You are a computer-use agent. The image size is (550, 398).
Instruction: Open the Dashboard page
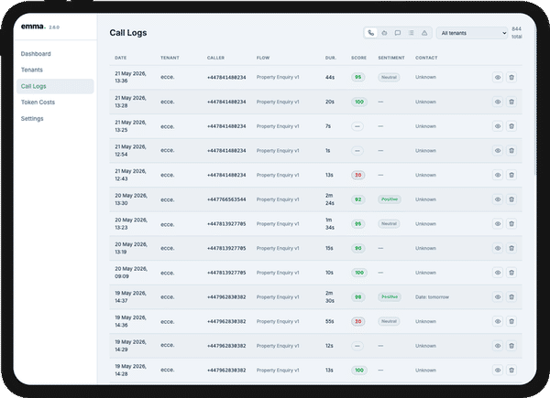coord(36,54)
